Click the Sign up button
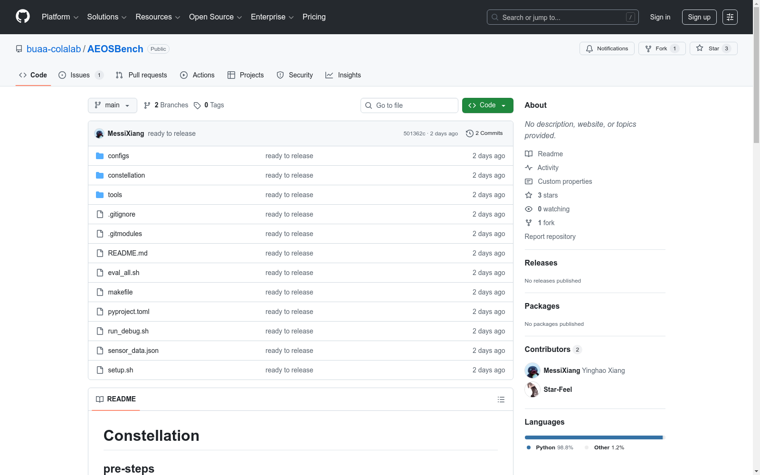This screenshot has width=760, height=475. point(699,17)
